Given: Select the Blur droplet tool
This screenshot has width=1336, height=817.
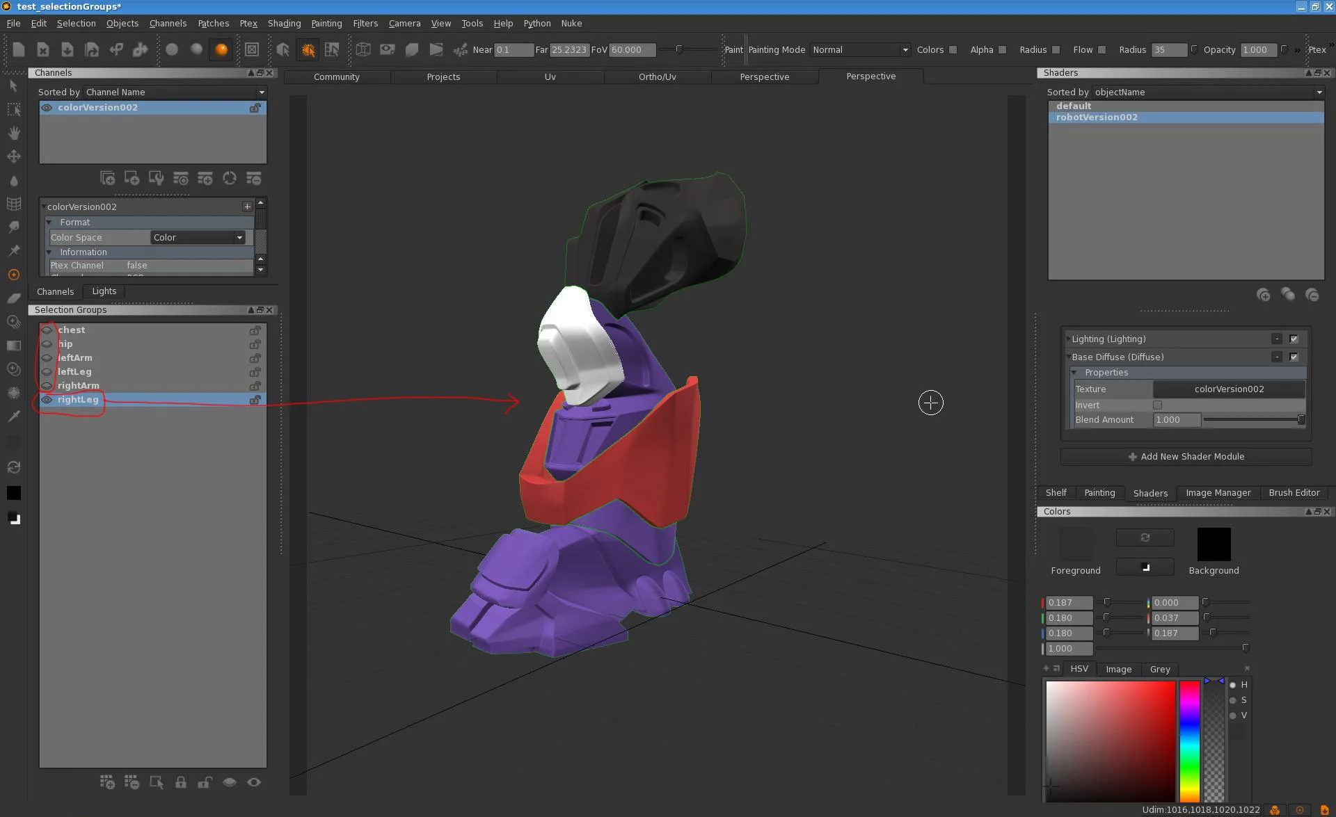Looking at the screenshot, I should pyautogui.click(x=13, y=180).
